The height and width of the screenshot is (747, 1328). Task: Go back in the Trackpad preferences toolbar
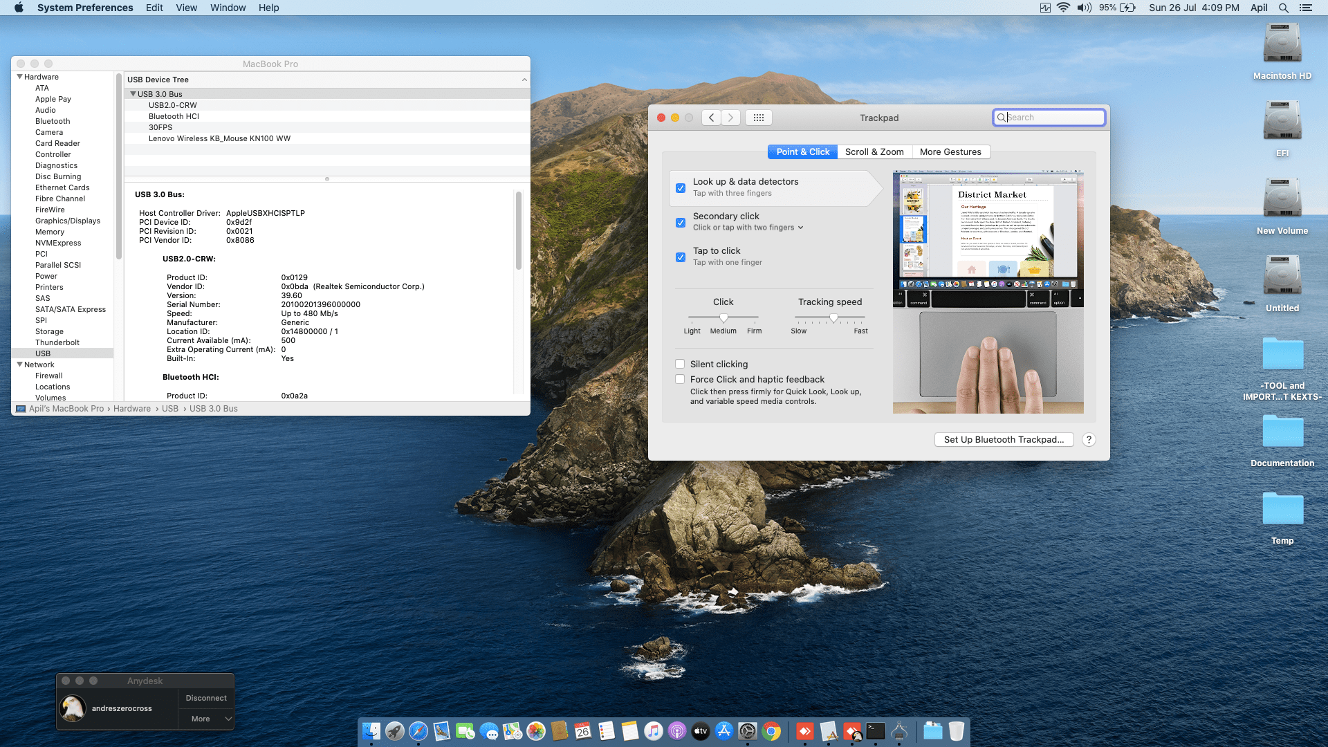click(x=711, y=118)
